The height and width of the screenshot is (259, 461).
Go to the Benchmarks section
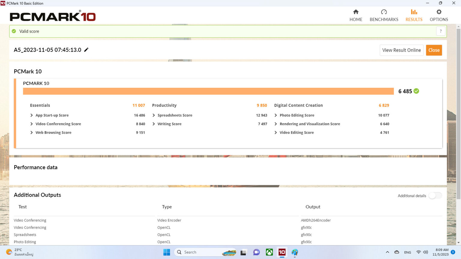point(384,15)
